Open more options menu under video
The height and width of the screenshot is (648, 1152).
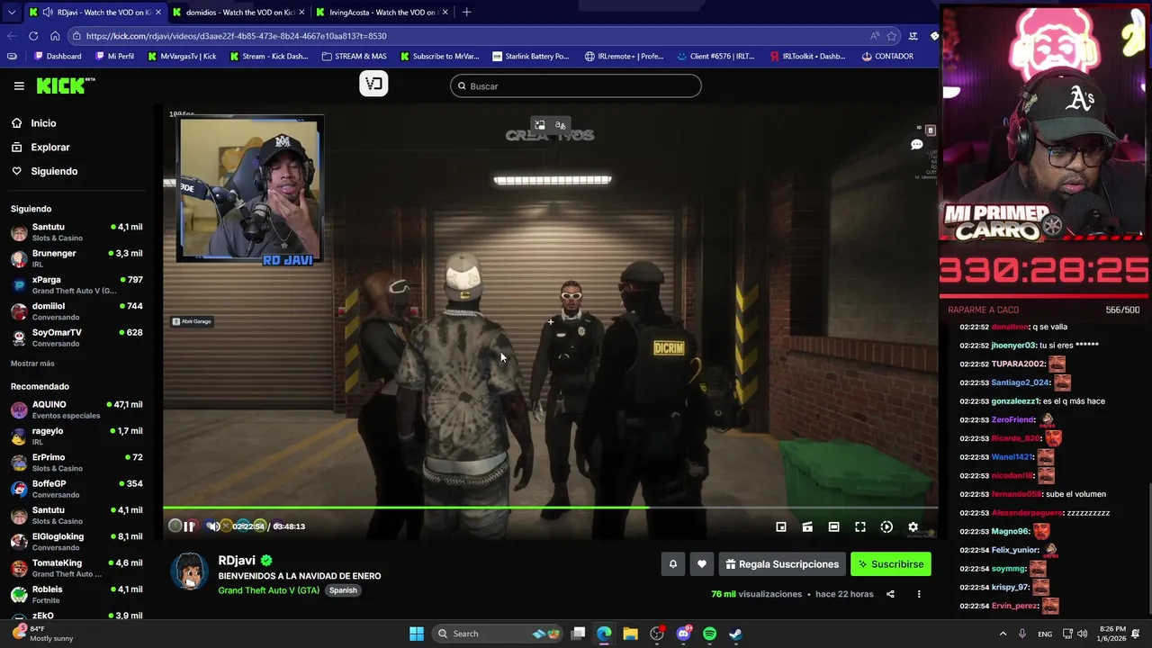pyautogui.click(x=919, y=594)
